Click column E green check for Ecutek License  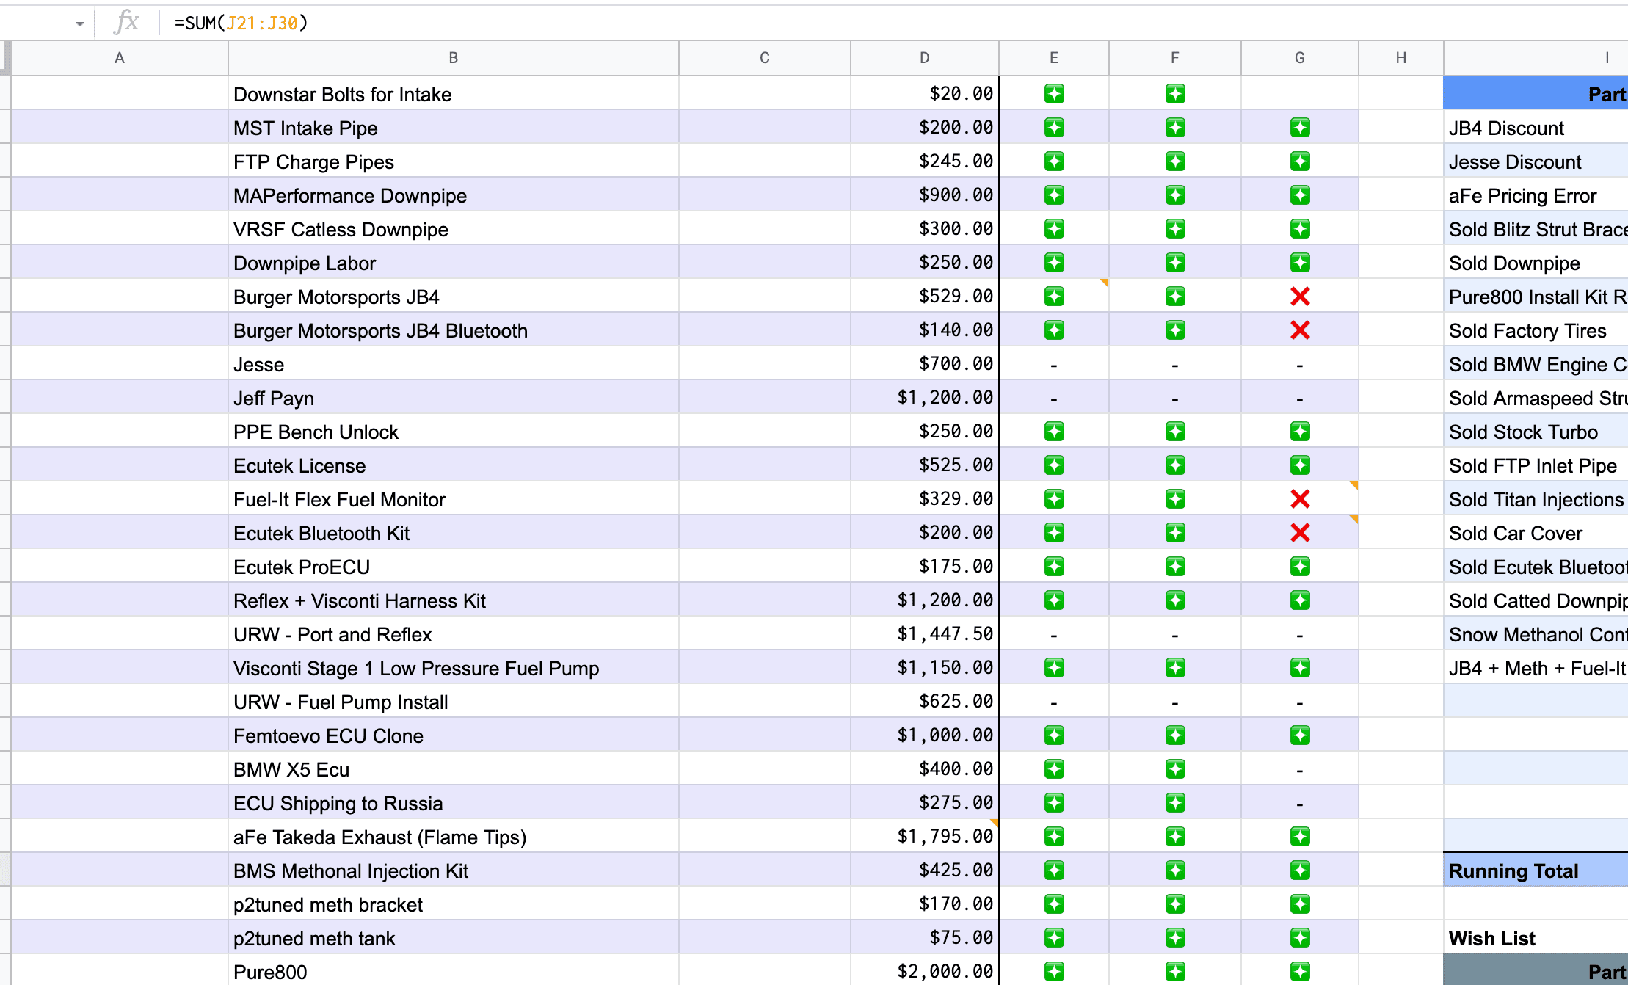[x=1054, y=465]
